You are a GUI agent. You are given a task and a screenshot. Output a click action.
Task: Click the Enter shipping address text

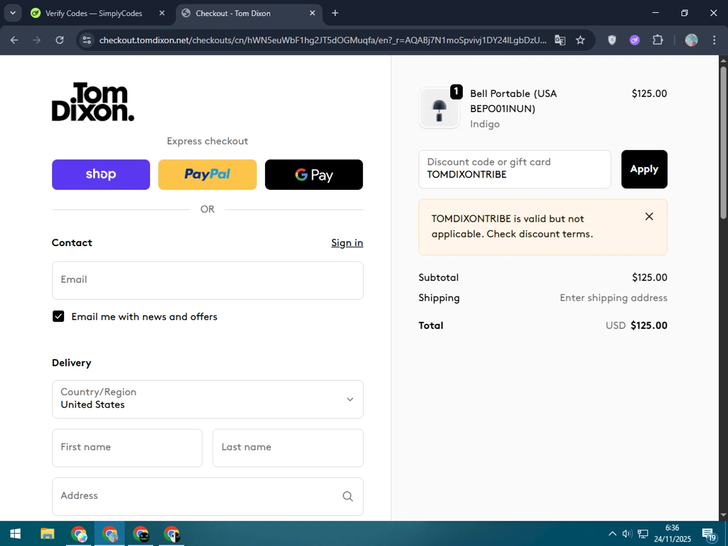click(613, 298)
